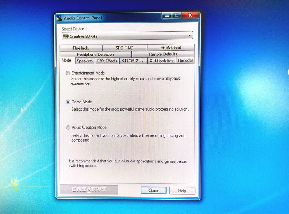Click the Creative logo banner

tap(89, 190)
